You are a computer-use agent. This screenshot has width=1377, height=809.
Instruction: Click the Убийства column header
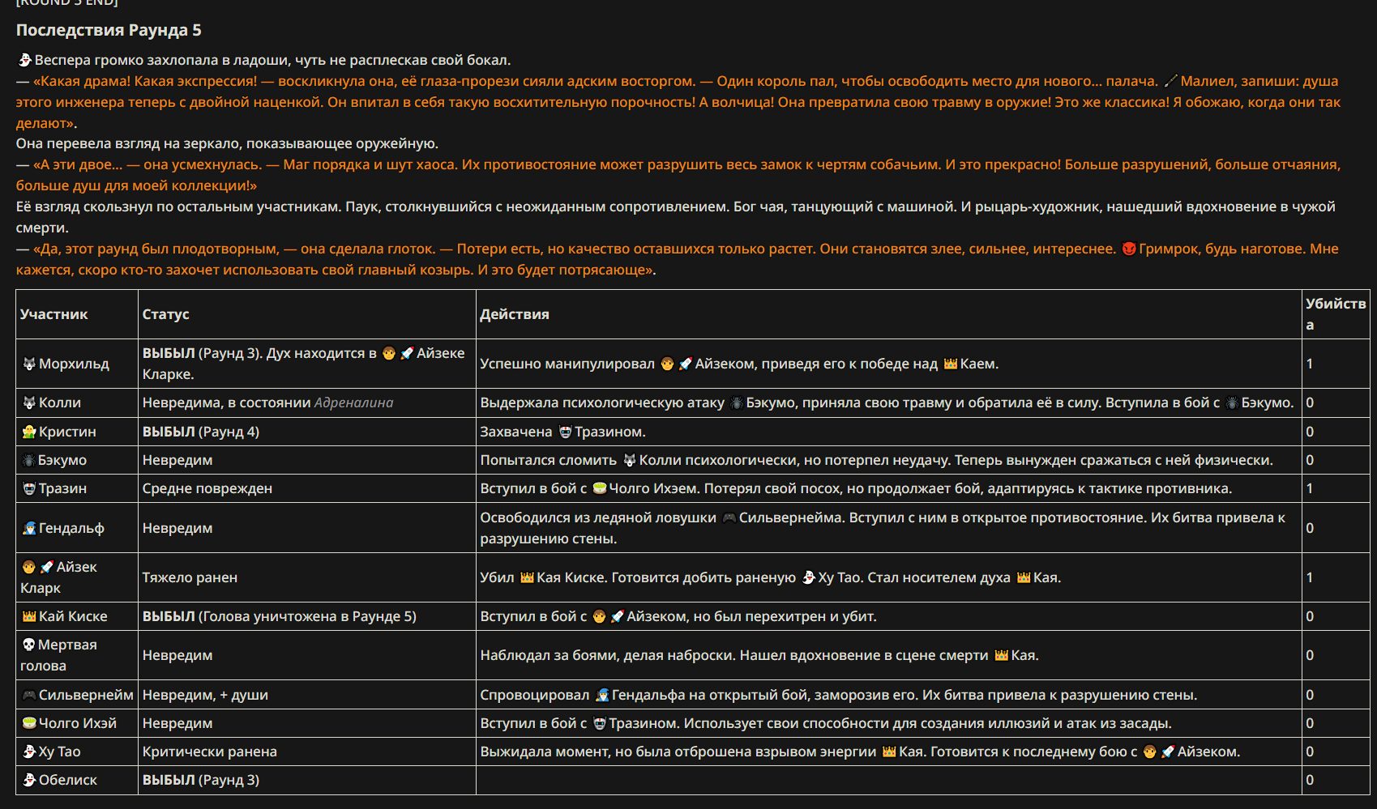(x=1336, y=314)
